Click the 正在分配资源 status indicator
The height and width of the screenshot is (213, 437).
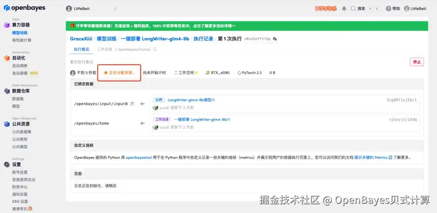pyautogui.click(x=119, y=73)
